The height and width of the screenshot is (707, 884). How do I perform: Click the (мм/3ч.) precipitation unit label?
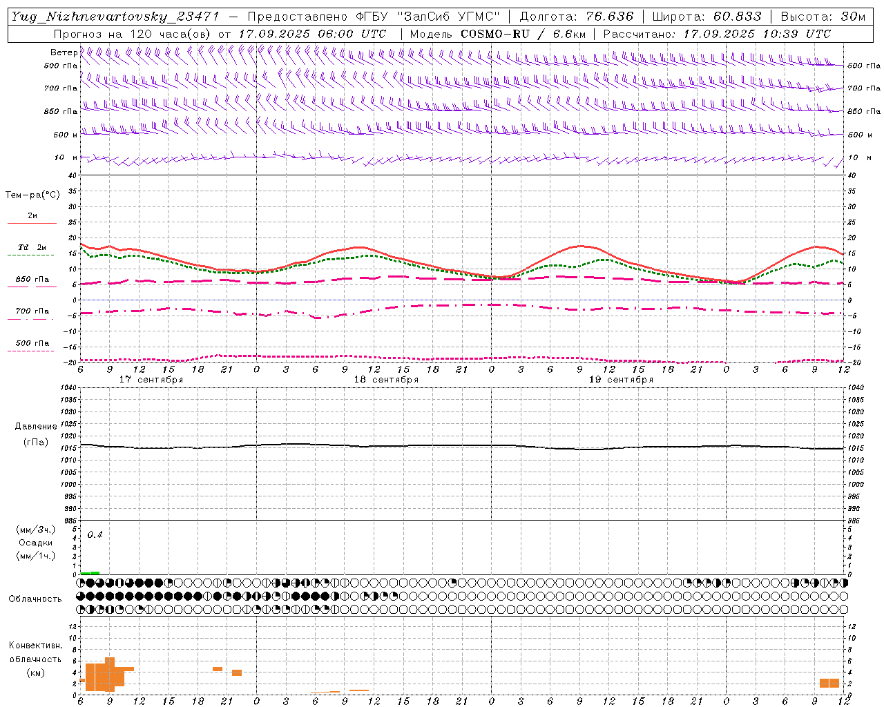point(36,530)
